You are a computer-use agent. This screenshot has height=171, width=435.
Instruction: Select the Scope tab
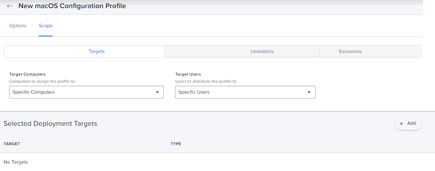coord(46,26)
